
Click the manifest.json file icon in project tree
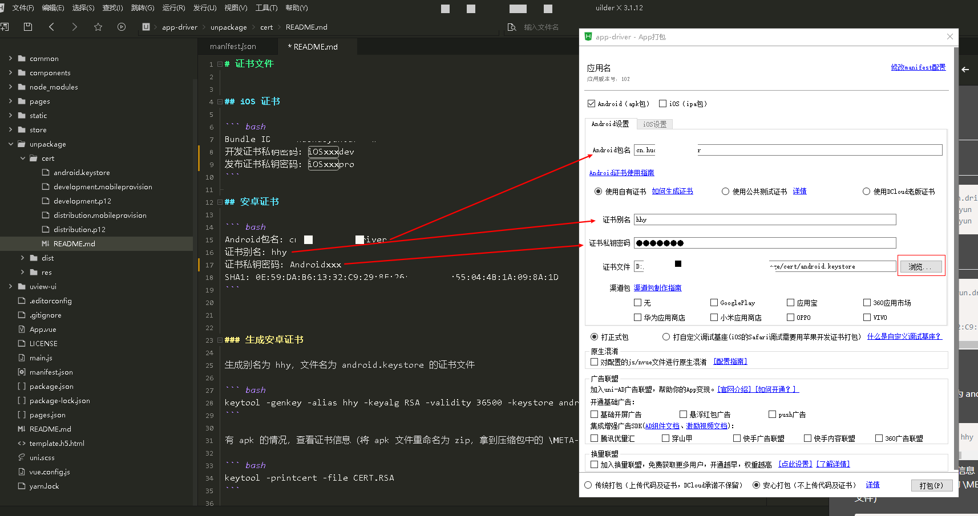[x=22, y=372]
